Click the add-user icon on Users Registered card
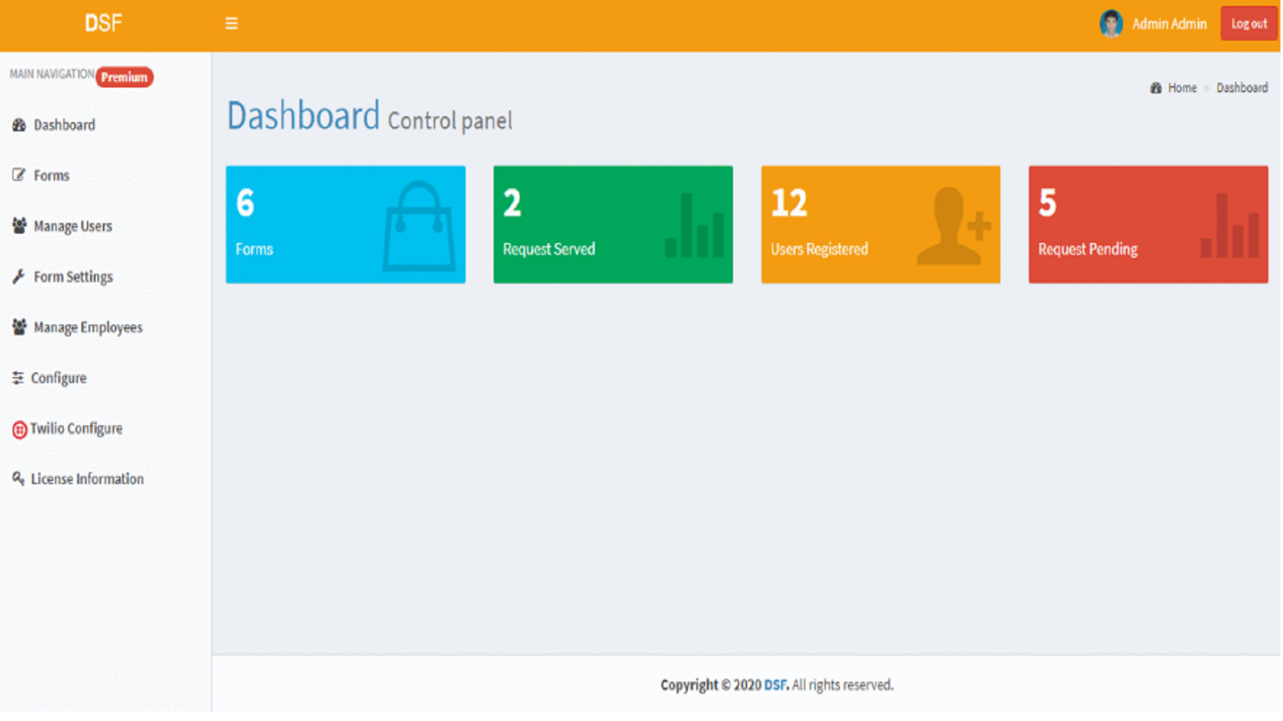Viewport: 1283px width, 721px height. 953,226
